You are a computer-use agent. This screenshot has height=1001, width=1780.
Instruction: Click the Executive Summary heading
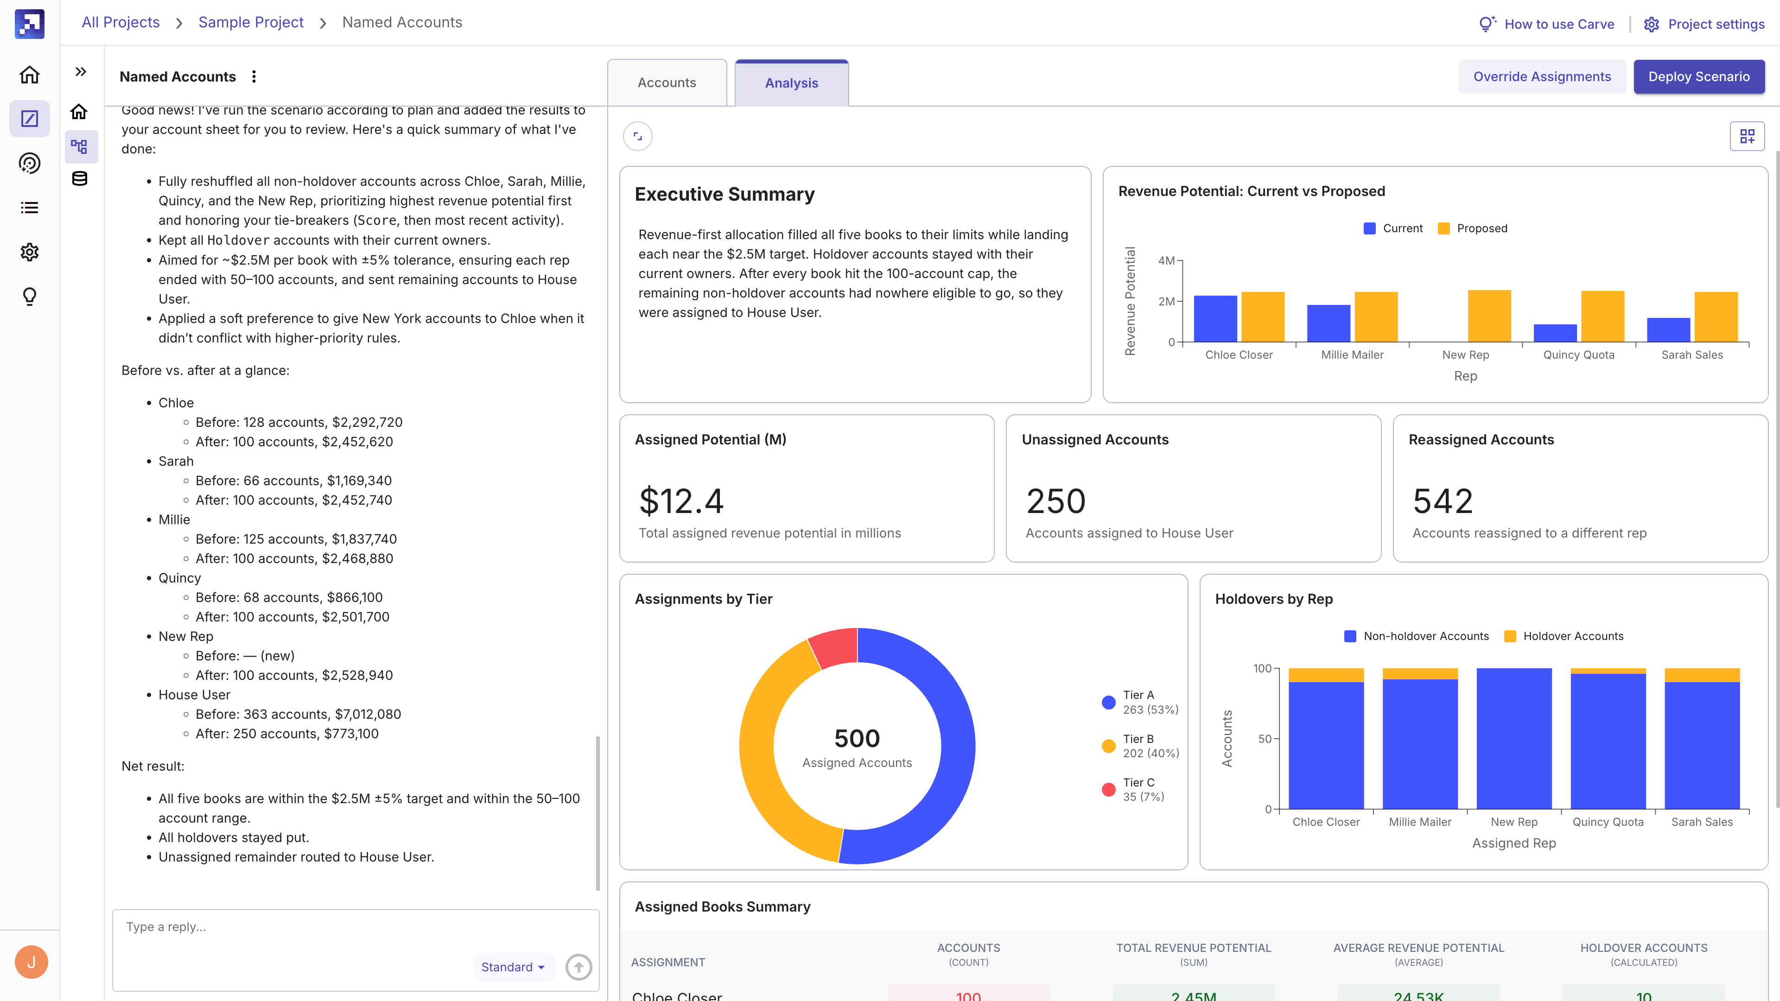[725, 194]
